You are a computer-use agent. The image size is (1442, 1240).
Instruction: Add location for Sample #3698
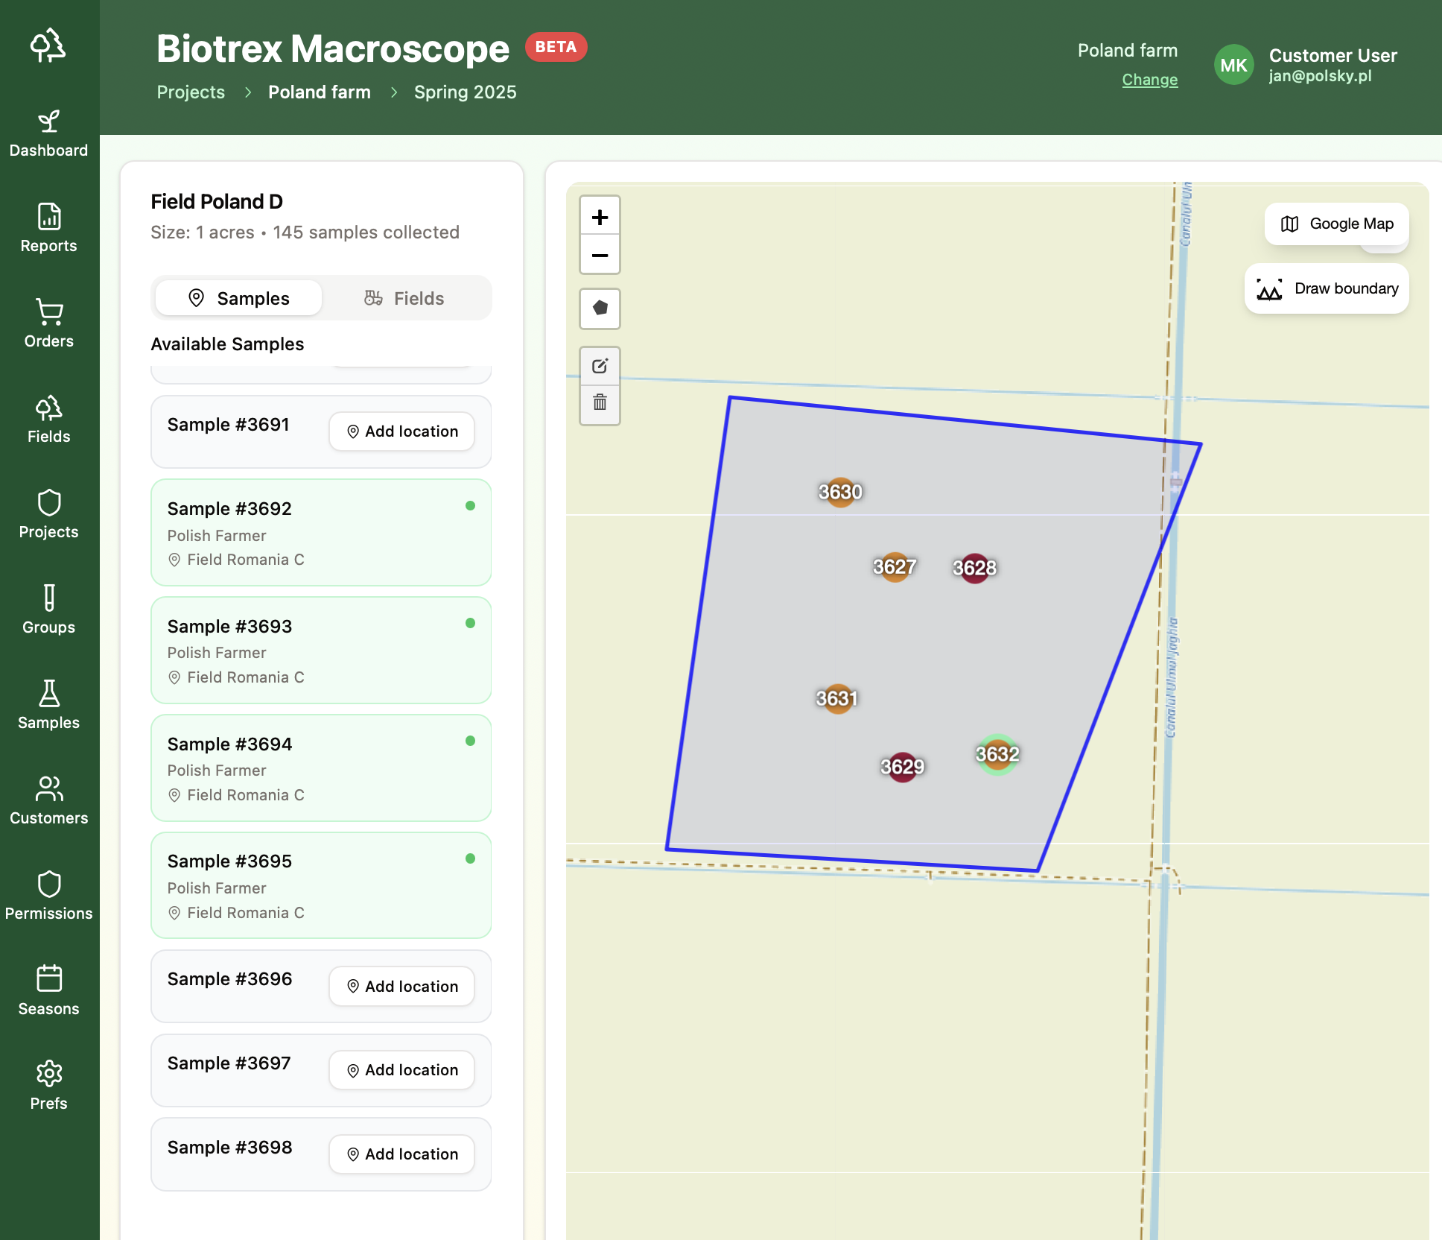(401, 1154)
